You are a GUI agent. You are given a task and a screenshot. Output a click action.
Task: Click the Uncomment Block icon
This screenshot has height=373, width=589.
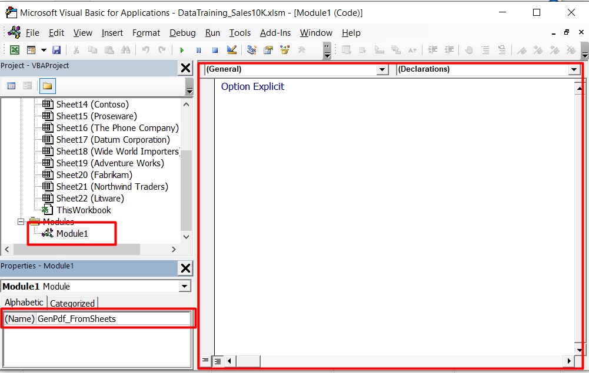[x=502, y=50]
